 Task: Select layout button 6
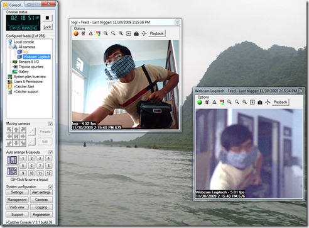tap(31, 166)
